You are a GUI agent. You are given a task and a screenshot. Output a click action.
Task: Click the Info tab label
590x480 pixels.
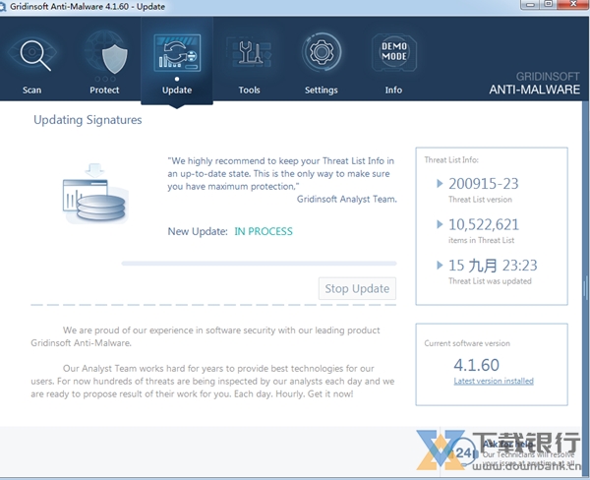393,90
